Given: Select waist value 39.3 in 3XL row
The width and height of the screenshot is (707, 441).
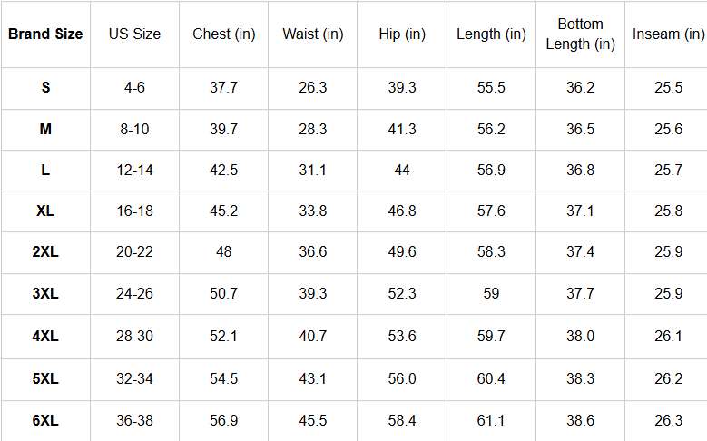Looking at the screenshot, I should [x=313, y=294].
